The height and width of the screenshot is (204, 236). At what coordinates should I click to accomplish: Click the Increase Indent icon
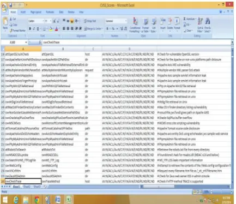click(80, 28)
